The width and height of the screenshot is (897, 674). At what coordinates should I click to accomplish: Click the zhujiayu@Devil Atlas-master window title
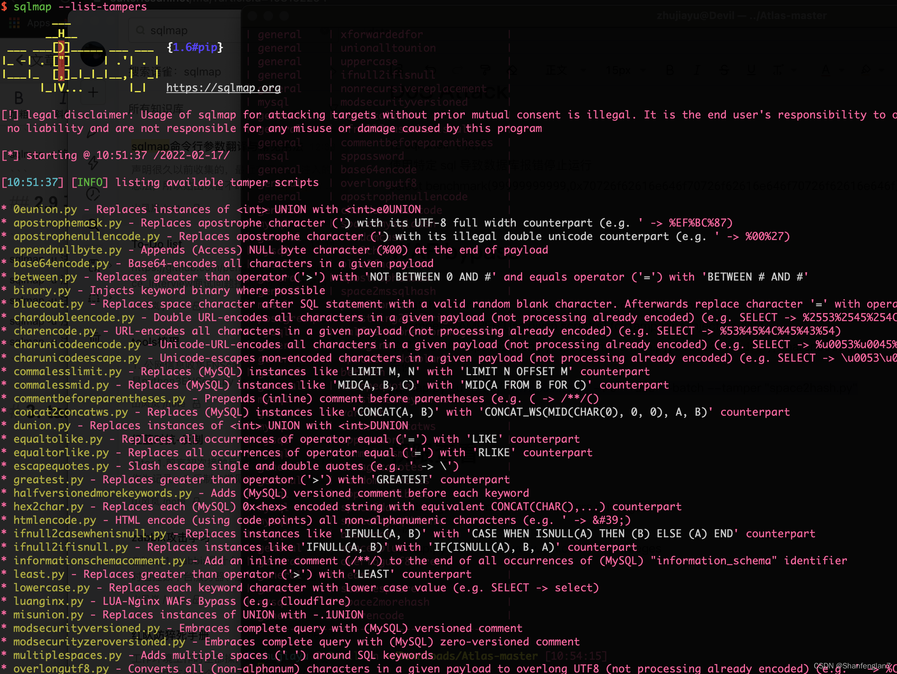click(741, 16)
